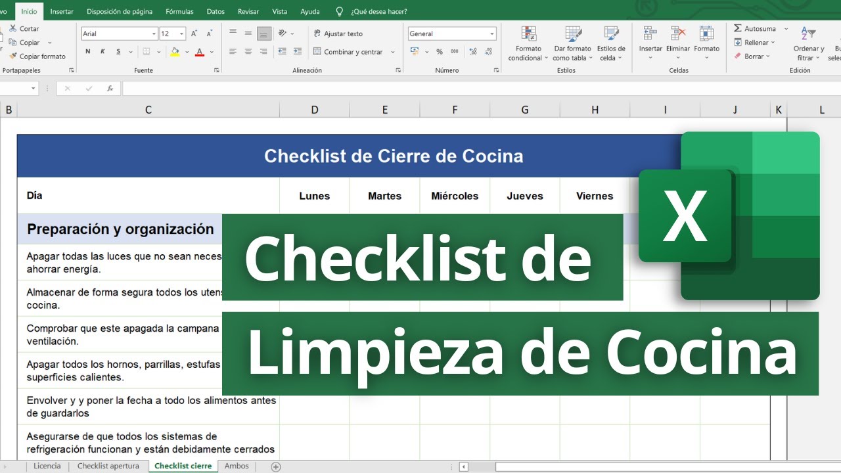The image size is (841, 473).
Task: Open the Alineación dialog launcher
Action: (x=398, y=70)
